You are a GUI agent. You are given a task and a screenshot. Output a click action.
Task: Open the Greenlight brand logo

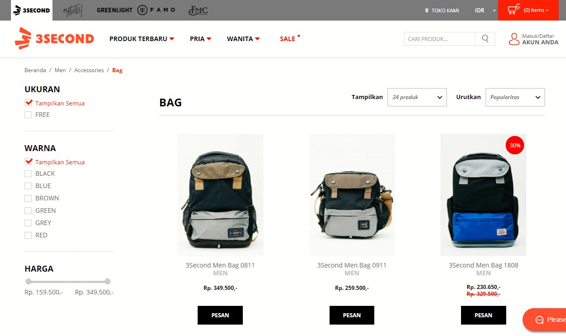[115, 10]
